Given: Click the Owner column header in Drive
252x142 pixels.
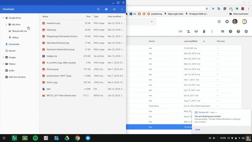Looking at the screenshot, I should tap(152, 41).
